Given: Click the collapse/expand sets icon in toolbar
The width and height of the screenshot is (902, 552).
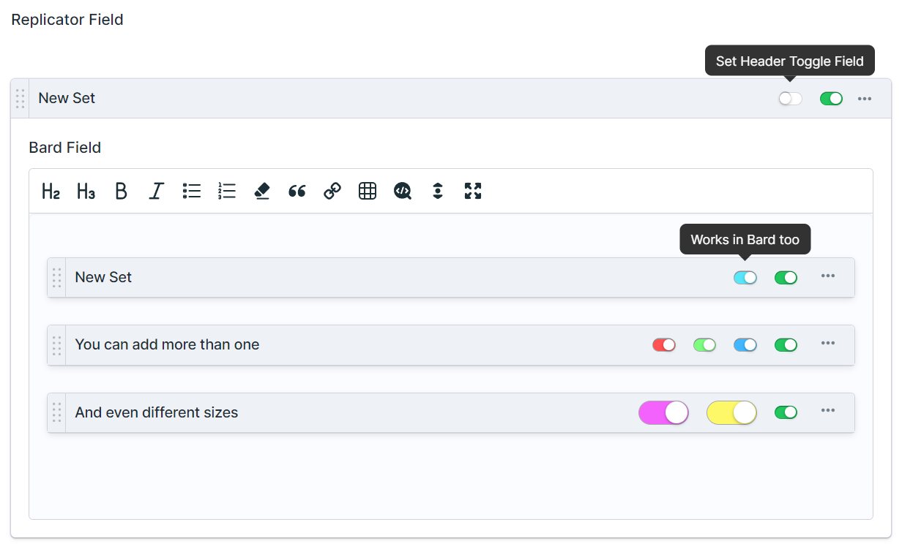Looking at the screenshot, I should [438, 192].
